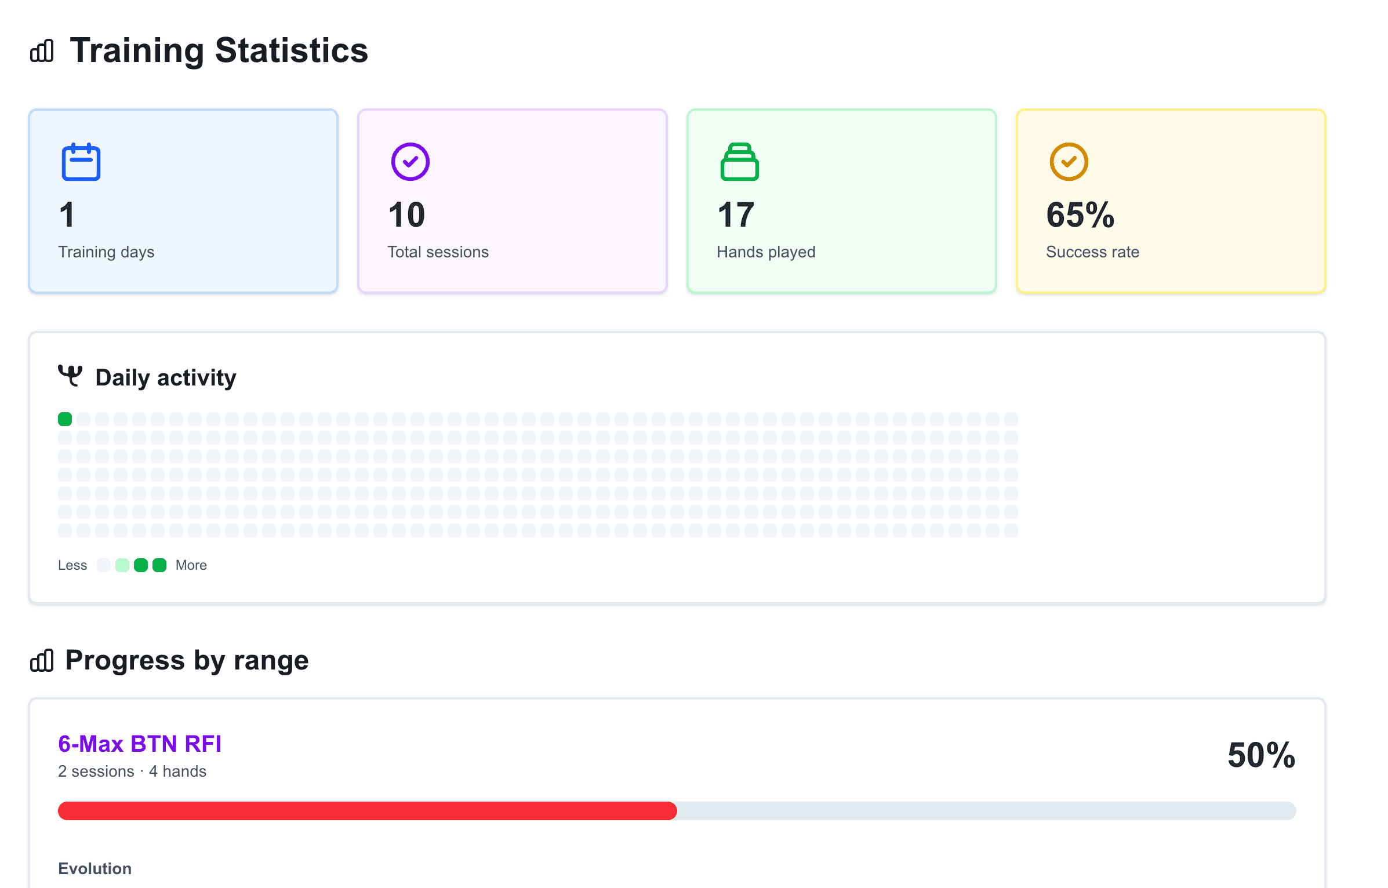Viewport: 1388px width, 888px height.
Task: Click the red 6-Max BTN RFI progress bar
Action: (x=368, y=811)
